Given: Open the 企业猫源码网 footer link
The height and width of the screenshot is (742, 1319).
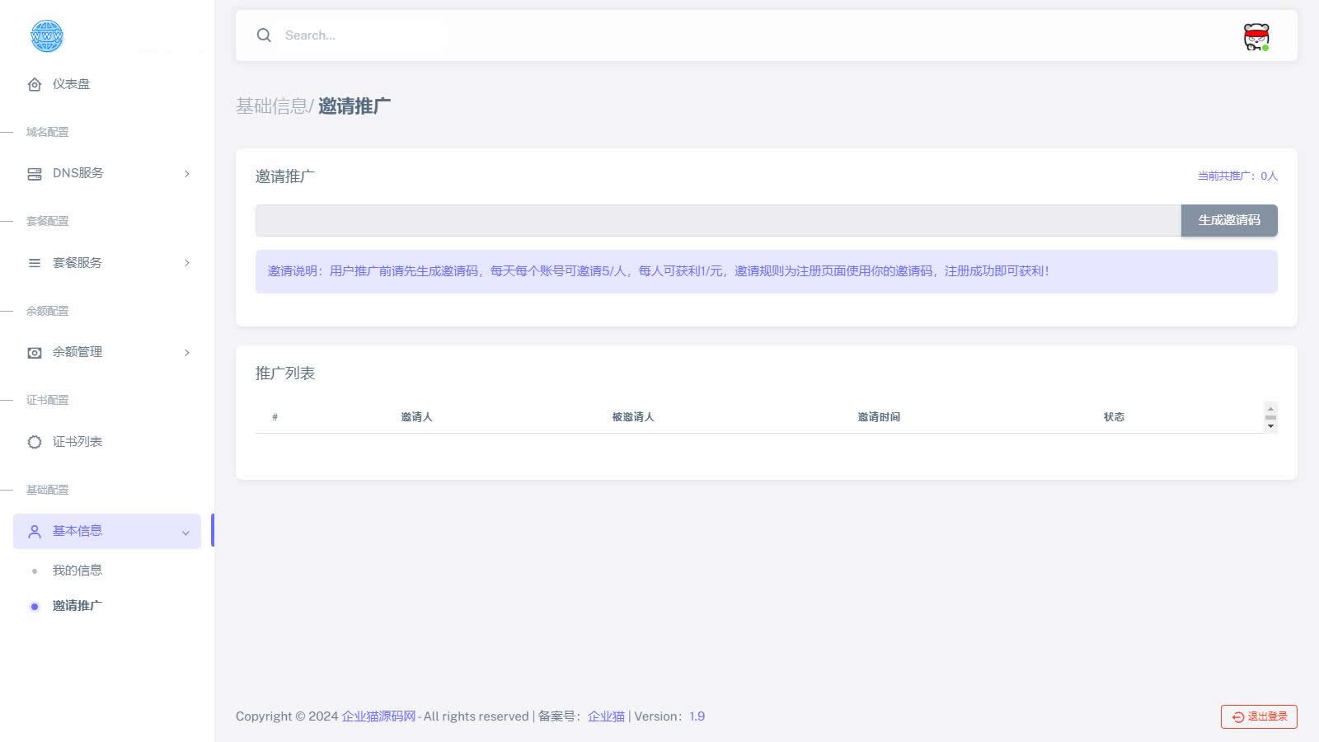Looking at the screenshot, I should pyautogui.click(x=378, y=716).
